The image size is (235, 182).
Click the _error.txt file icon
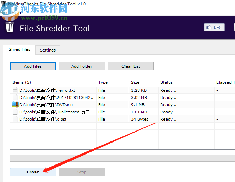click(x=15, y=90)
